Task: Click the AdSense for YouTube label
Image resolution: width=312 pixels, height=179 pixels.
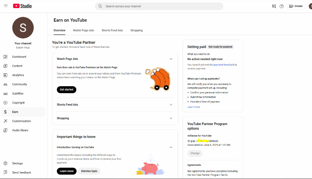Action: [199, 136]
